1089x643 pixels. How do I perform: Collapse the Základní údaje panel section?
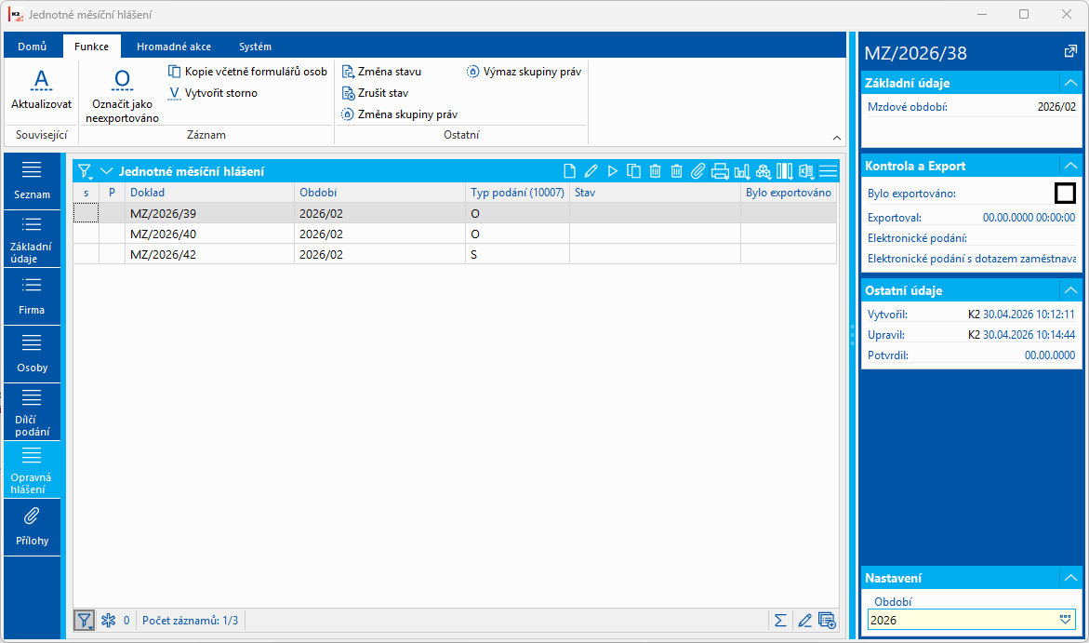[1070, 83]
